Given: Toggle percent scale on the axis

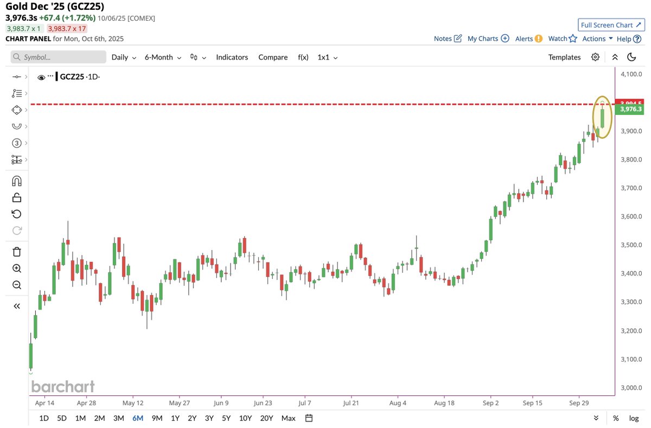Looking at the screenshot, I should [616, 418].
